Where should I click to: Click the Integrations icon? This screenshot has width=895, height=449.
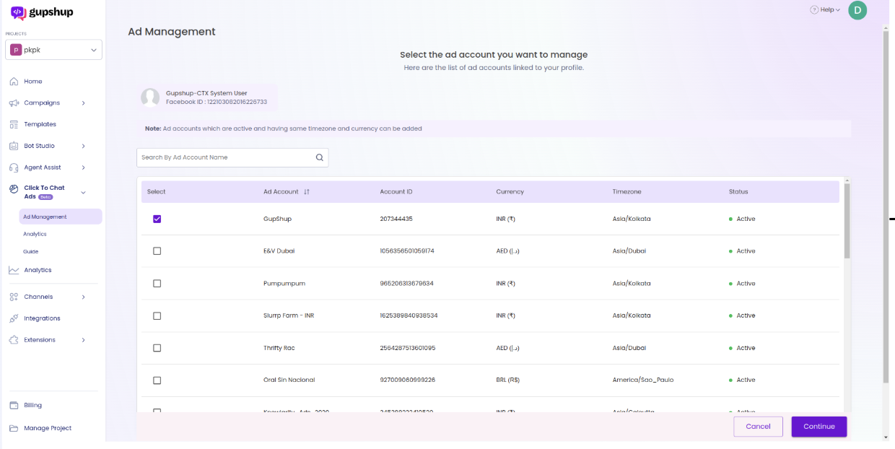14,318
